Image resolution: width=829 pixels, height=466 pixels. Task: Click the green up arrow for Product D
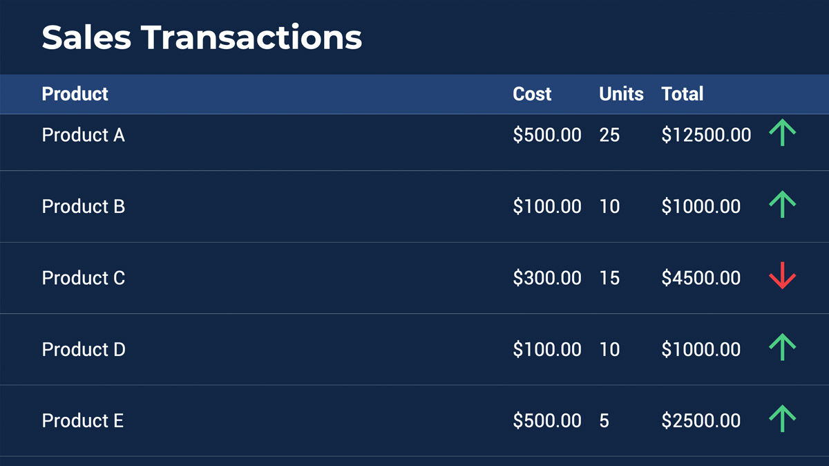[x=782, y=347]
